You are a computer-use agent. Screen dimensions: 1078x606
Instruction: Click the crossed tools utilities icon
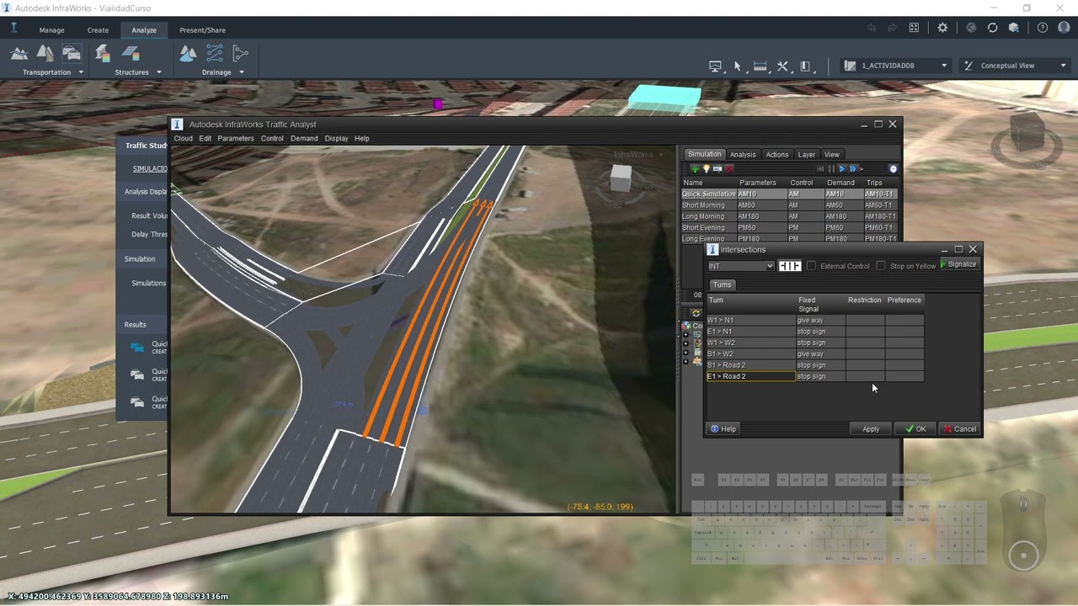(782, 66)
